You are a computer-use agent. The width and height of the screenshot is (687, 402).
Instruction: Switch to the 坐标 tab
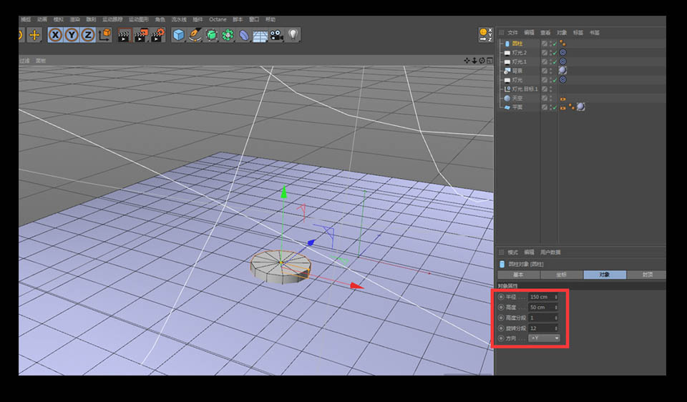pyautogui.click(x=561, y=275)
